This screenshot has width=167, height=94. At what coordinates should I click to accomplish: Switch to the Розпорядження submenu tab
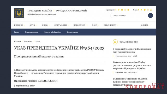pos(31,32)
